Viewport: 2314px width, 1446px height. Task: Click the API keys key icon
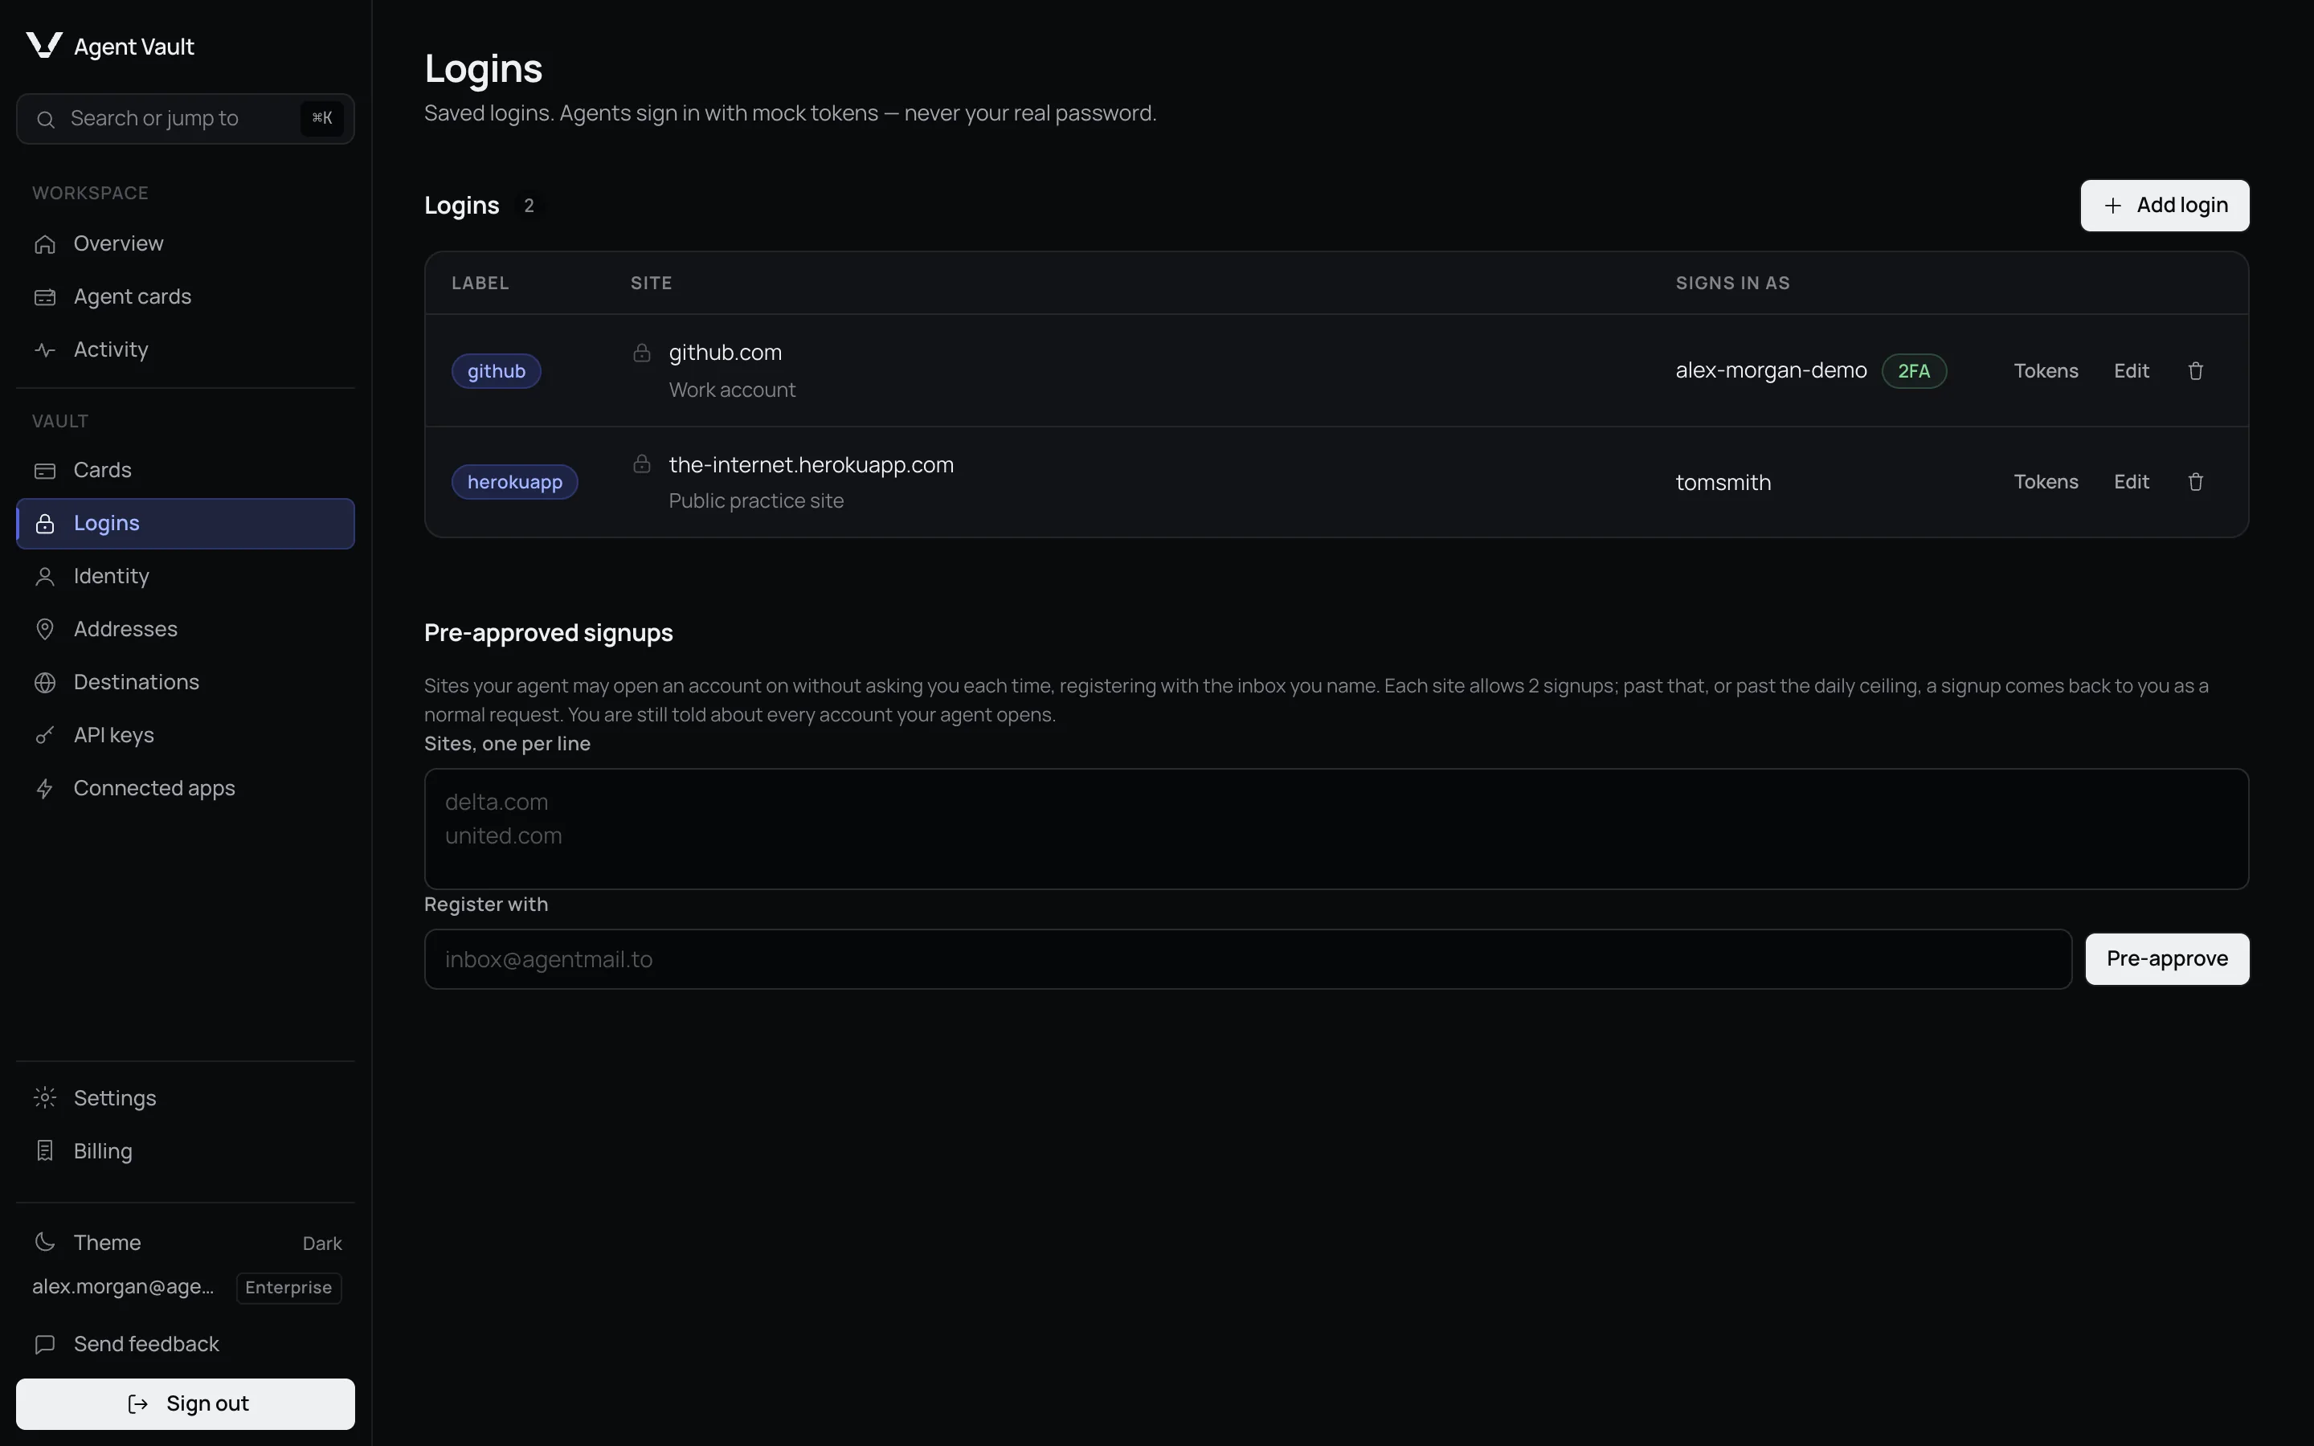(45, 735)
